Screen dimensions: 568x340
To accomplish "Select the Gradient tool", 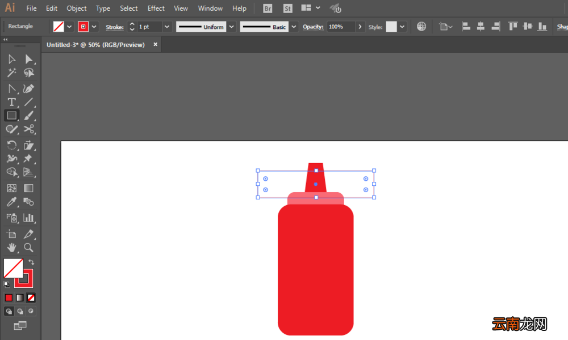I will tap(28, 188).
